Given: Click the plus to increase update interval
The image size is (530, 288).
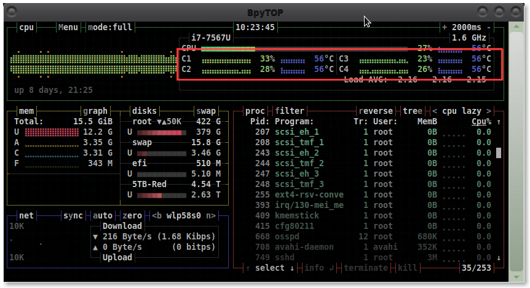Looking at the screenshot, I should pos(445,28).
